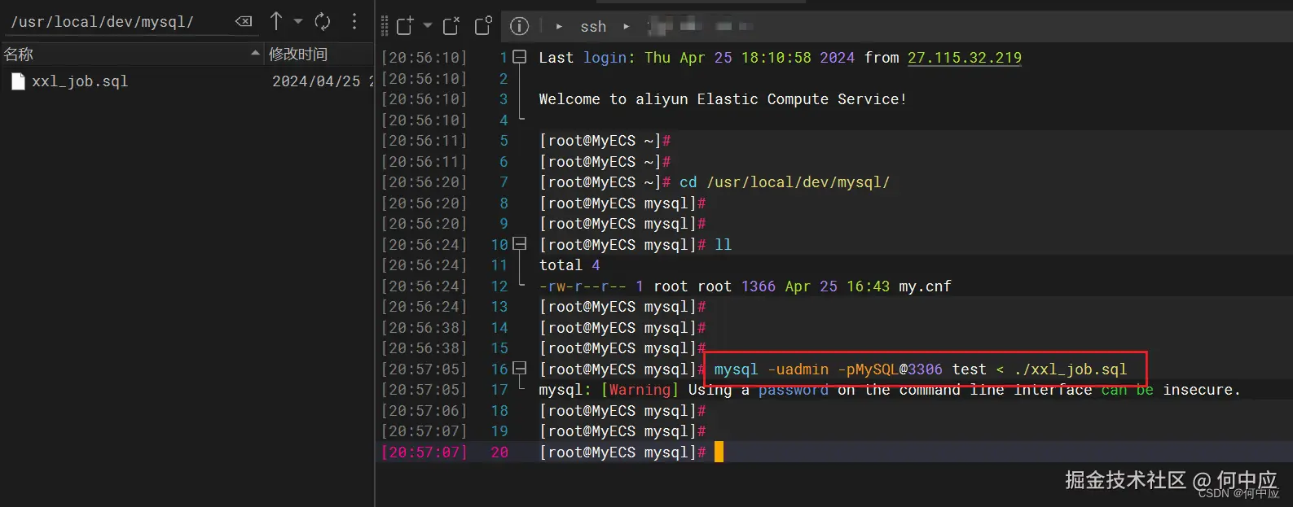Click the tab icon with the circle badge
The width and height of the screenshot is (1293, 507).
483,26
